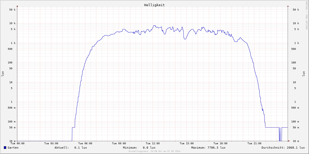
Task: Click the Garten legend label
Action: pyautogui.click(x=13, y=148)
